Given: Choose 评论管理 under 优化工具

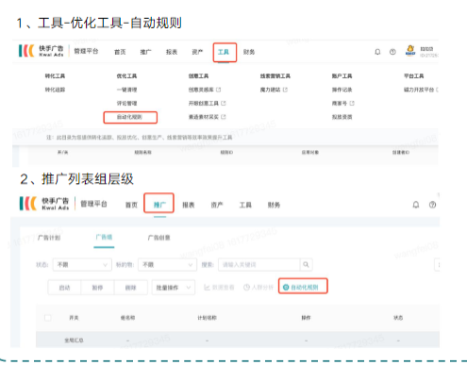Looking at the screenshot, I should (x=126, y=103).
